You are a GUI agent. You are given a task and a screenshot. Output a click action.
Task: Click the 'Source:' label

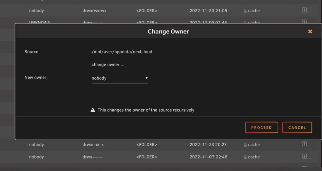(32, 52)
